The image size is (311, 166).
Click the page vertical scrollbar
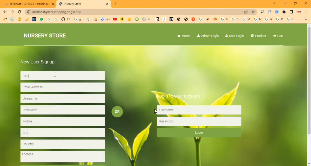point(309,79)
